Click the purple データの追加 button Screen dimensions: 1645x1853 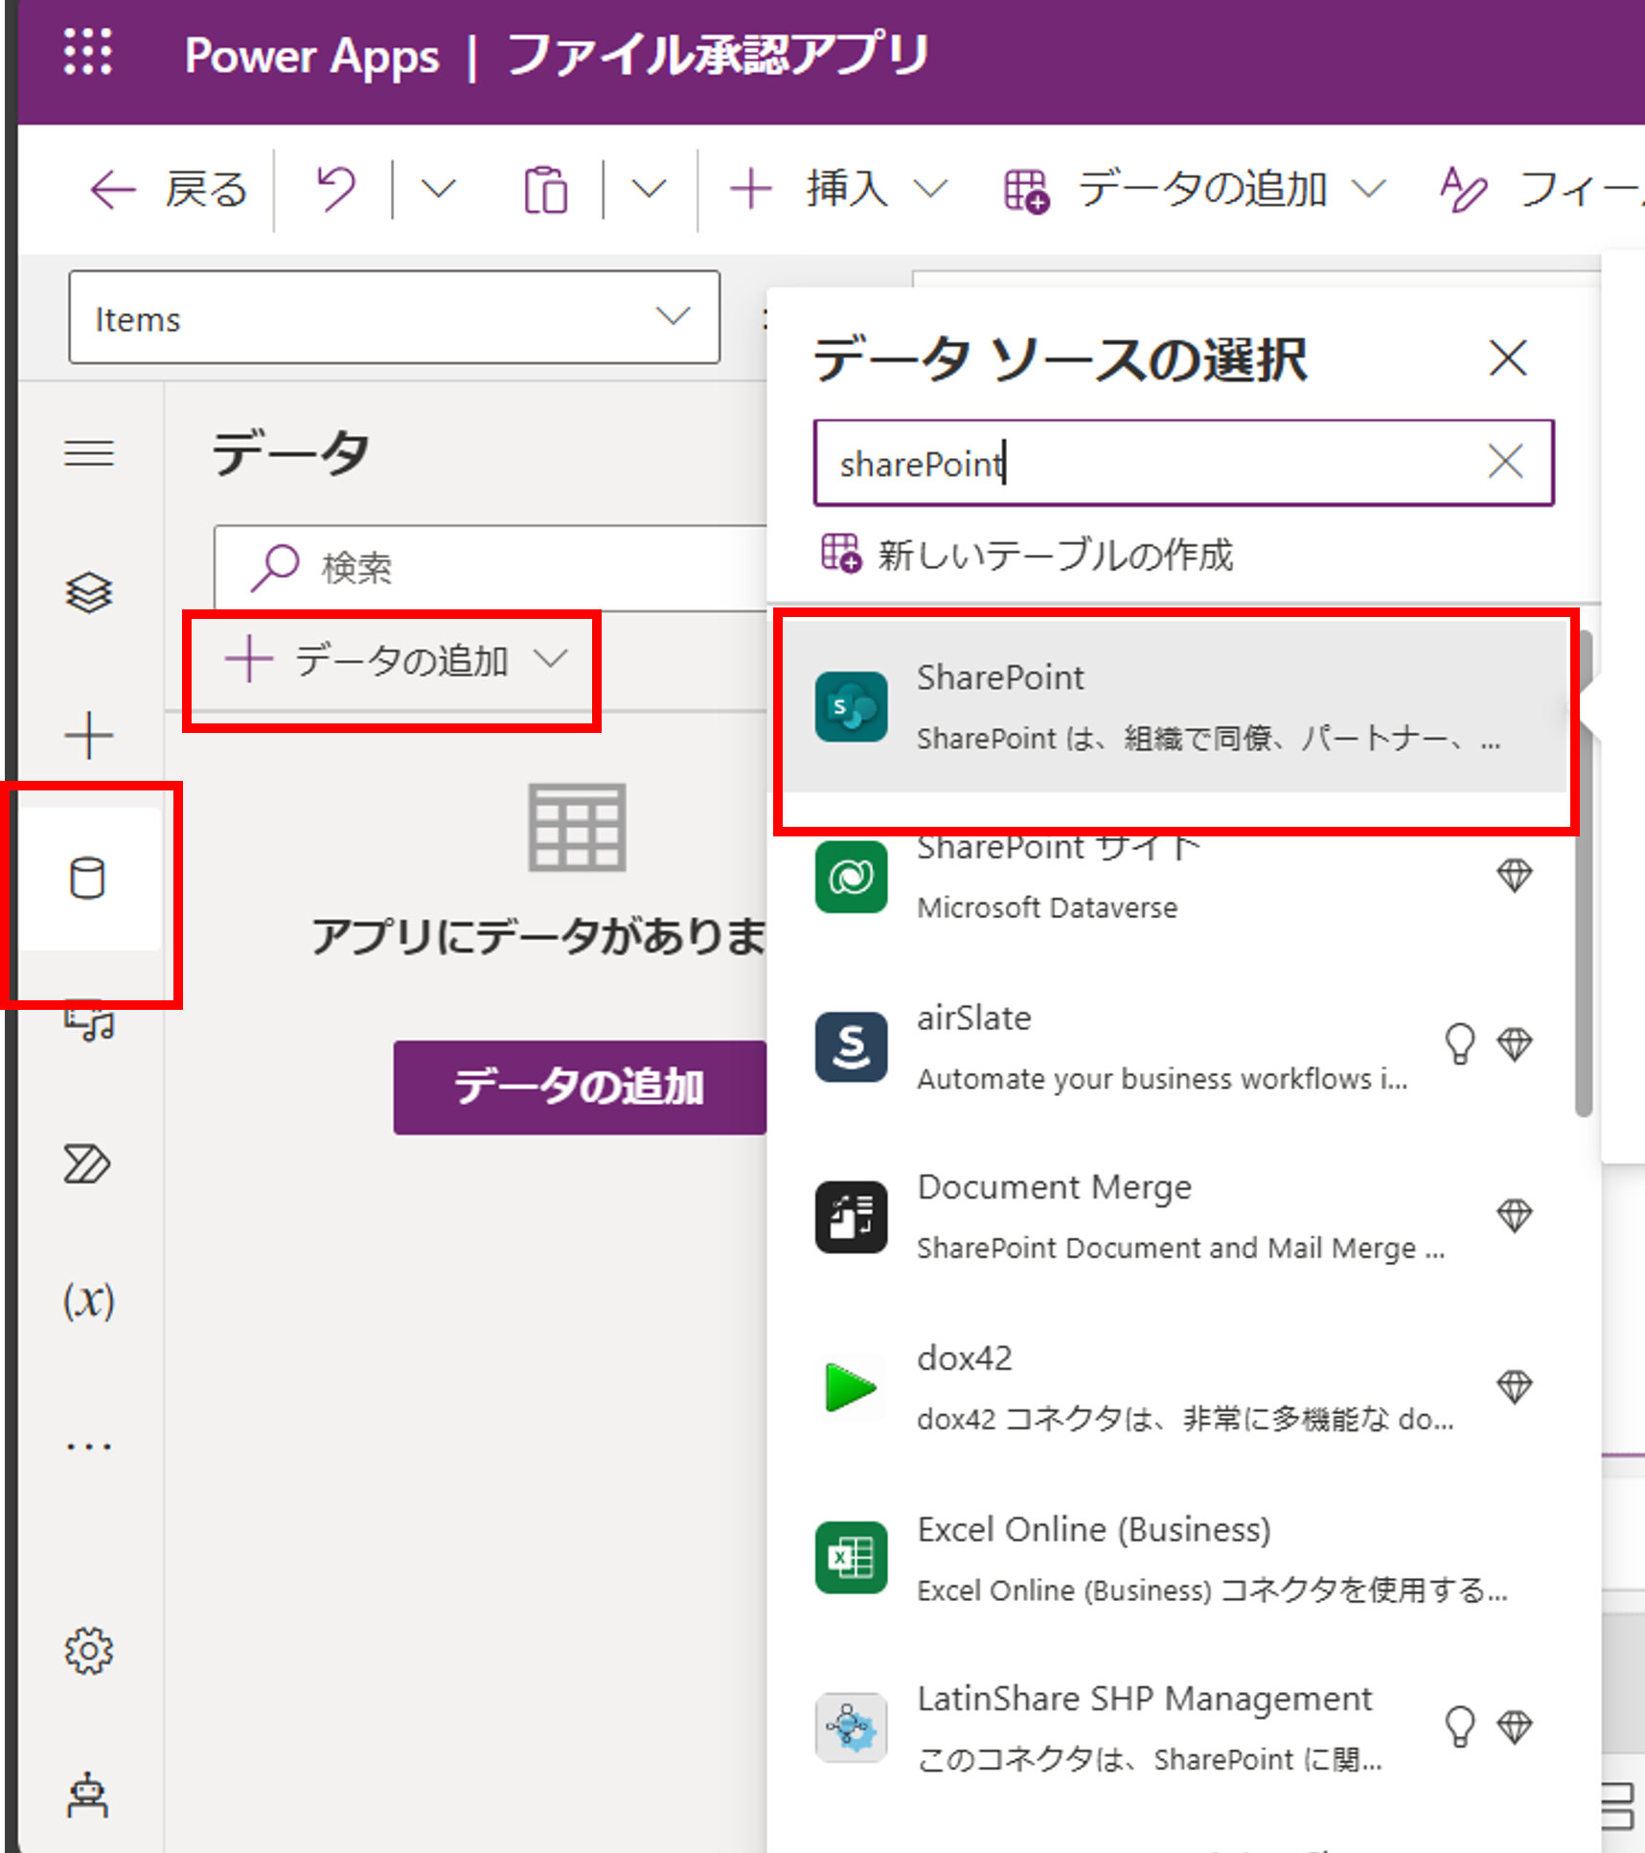(580, 1087)
